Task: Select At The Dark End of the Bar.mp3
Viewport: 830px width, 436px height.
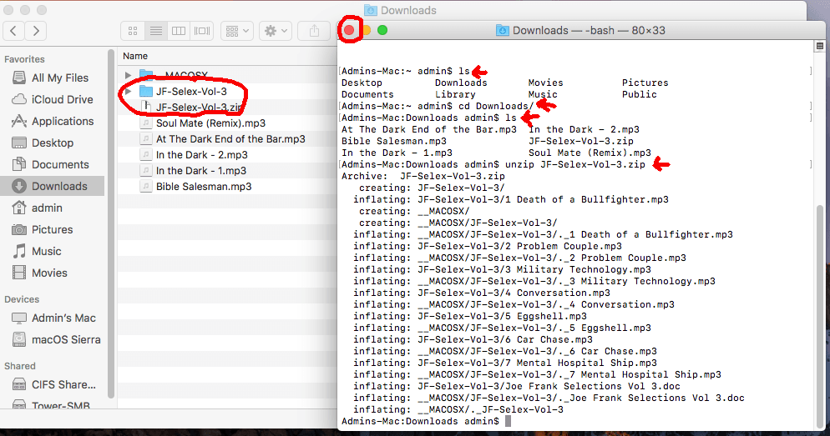Action: (x=230, y=139)
